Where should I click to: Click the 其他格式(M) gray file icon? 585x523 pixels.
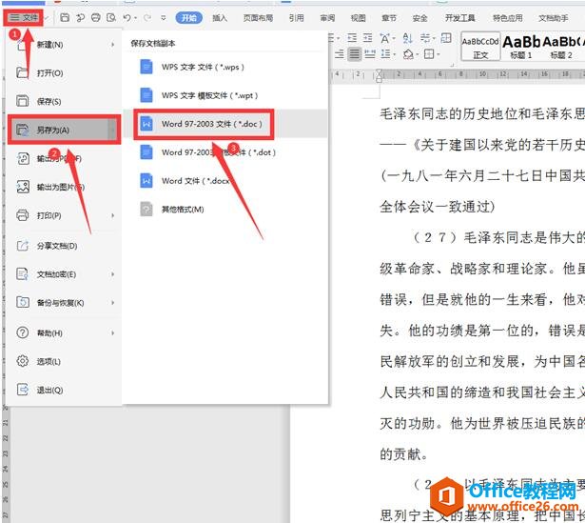[146, 210]
